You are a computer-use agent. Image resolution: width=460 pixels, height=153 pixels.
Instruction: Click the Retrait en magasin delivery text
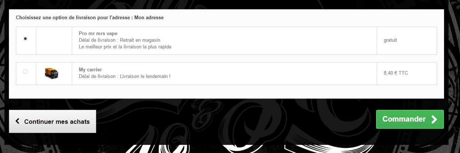(x=140, y=40)
